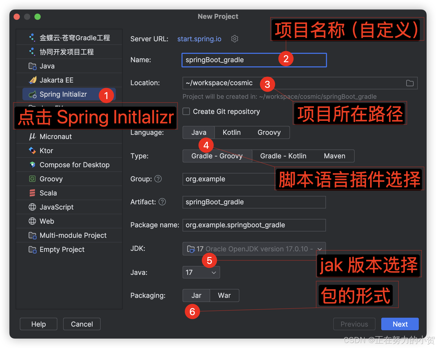The height and width of the screenshot is (348, 436).
Task: Select 金蝶云·苍穹Gradle工程 project type
Action: coord(69,38)
